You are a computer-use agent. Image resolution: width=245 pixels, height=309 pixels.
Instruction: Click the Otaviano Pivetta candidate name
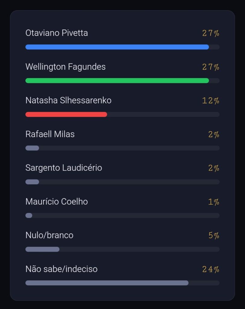[x=57, y=33]
